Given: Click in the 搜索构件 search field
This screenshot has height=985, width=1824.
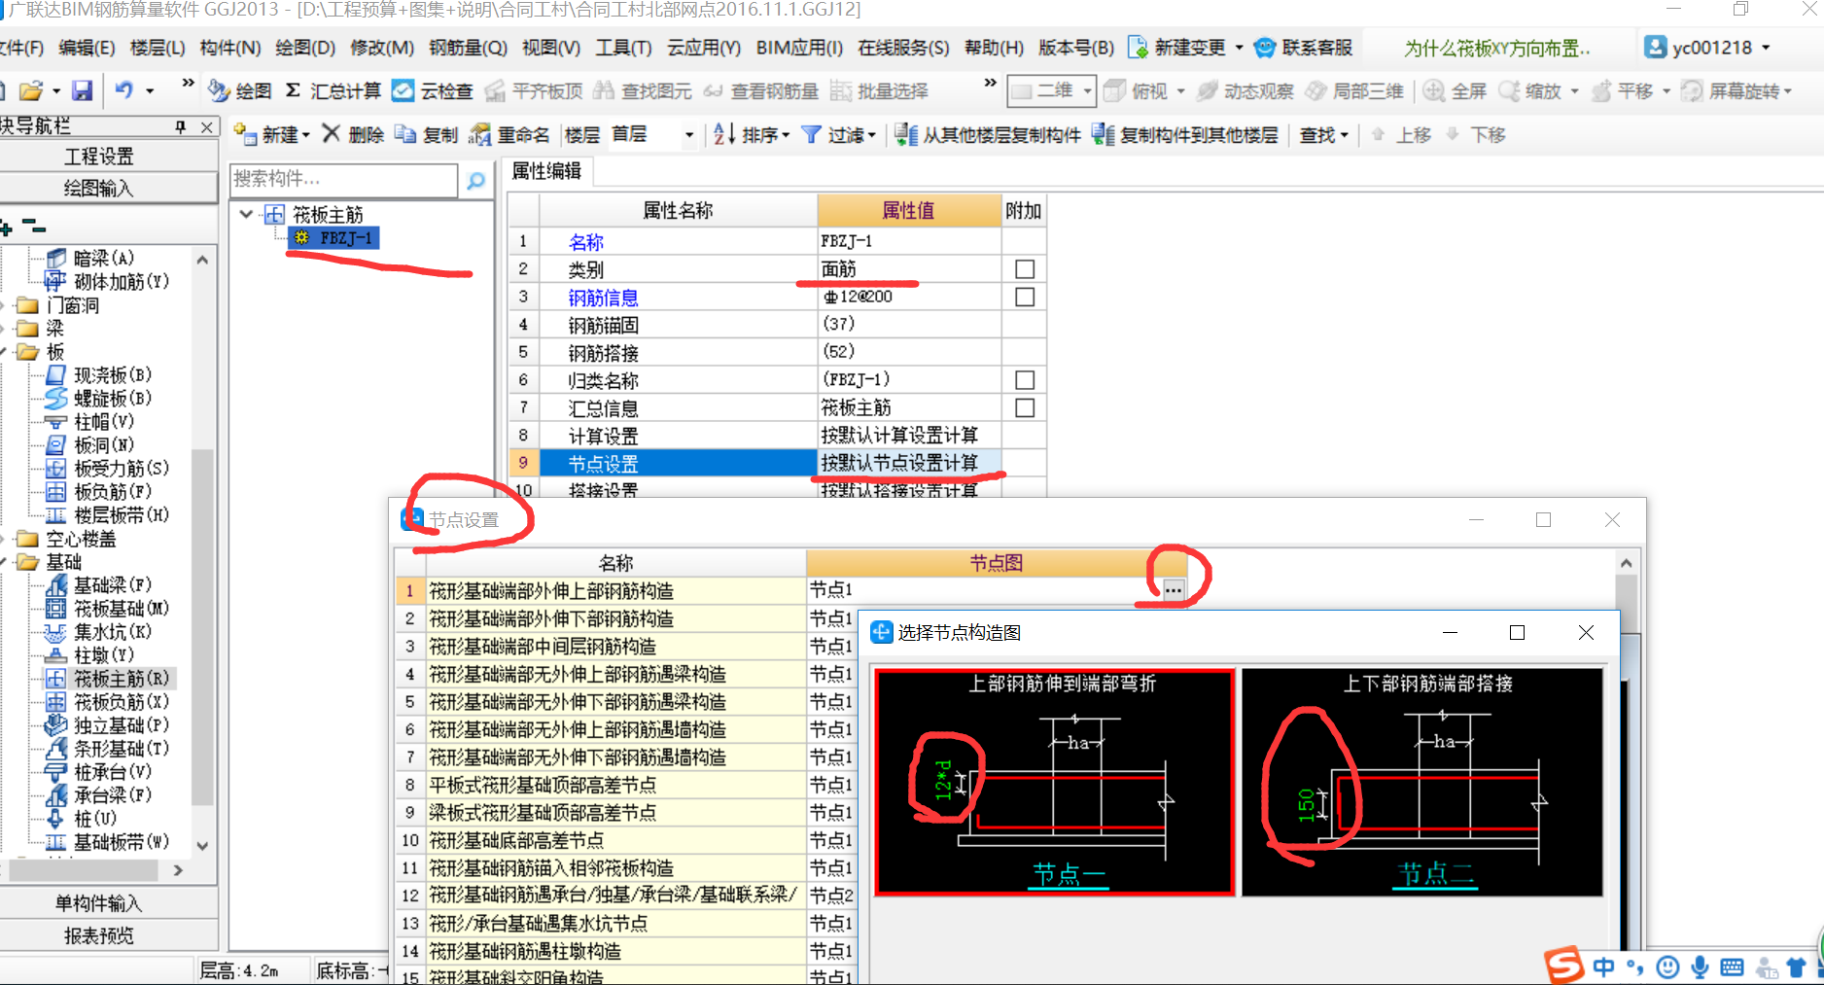Looking at the screenshot, I should point(343,179).
